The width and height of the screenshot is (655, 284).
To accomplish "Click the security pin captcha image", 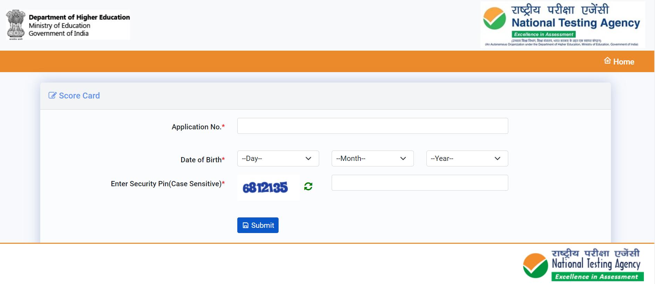I will point(268,188).
